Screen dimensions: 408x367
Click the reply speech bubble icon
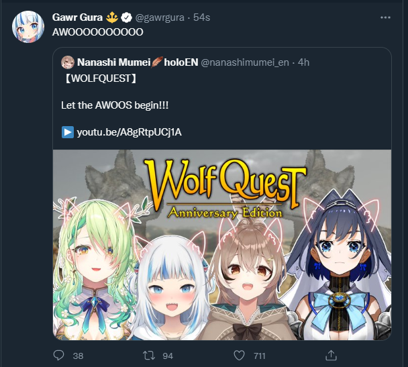click(58, 356)
